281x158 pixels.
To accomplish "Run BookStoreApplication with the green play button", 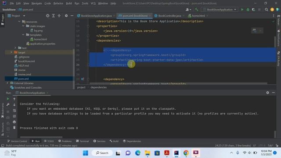I will click(242, 10).
